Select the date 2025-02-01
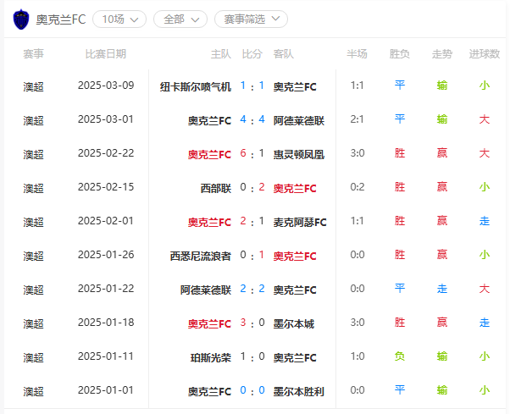Screen dimensions: 510x414 point(106,221)
